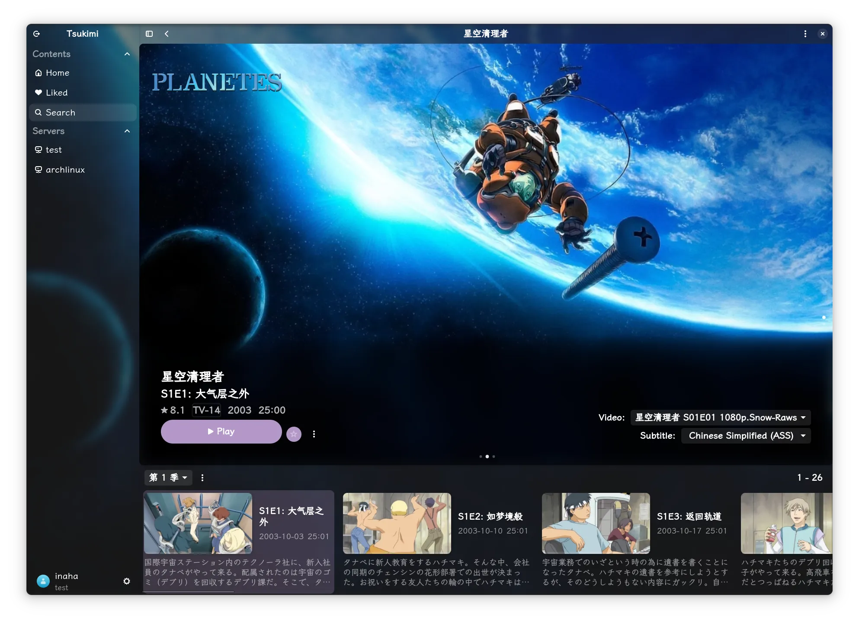Viewport: 859px width, 624px height.
Task: Click the third backdrop carousel dot
Action: coord(494,457)
